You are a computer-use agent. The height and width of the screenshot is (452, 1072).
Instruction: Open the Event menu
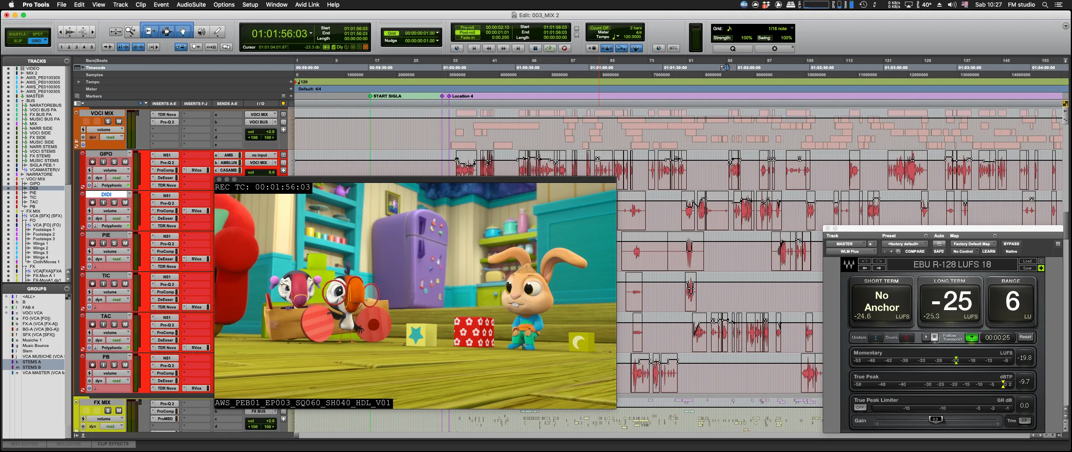[x=161, y=5]
